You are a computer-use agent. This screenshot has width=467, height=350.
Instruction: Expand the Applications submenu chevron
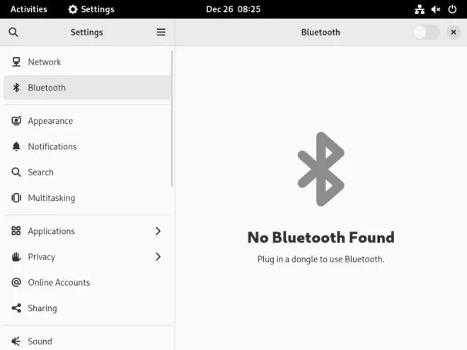pyautogui.click(x=158, y=231)
